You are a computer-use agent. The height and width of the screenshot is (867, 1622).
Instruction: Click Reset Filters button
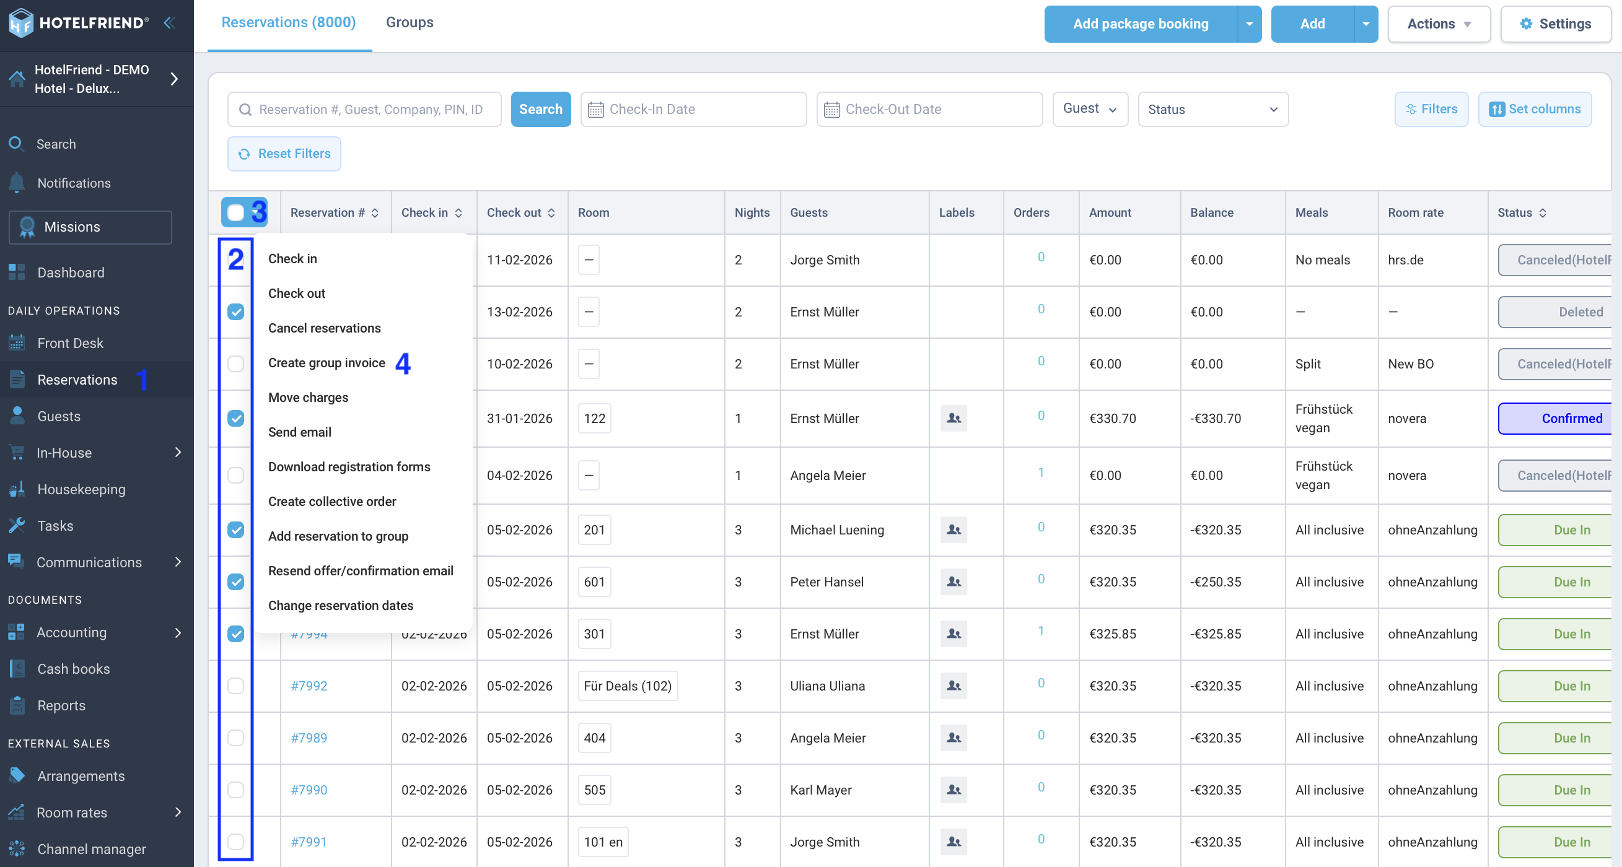tap(284, 154)
